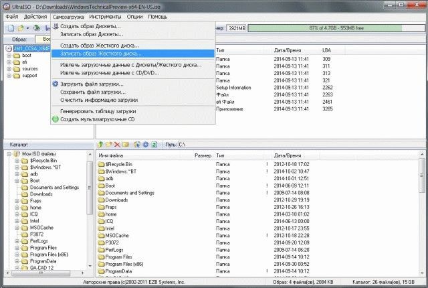Screen dimensions: 428x288
Task: Select Documents and Settings in catalog tree
Action: (54, 188)
